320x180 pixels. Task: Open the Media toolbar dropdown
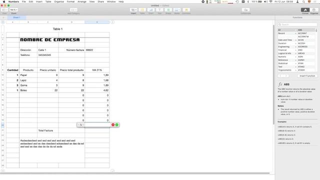click(x=177, y=10)
